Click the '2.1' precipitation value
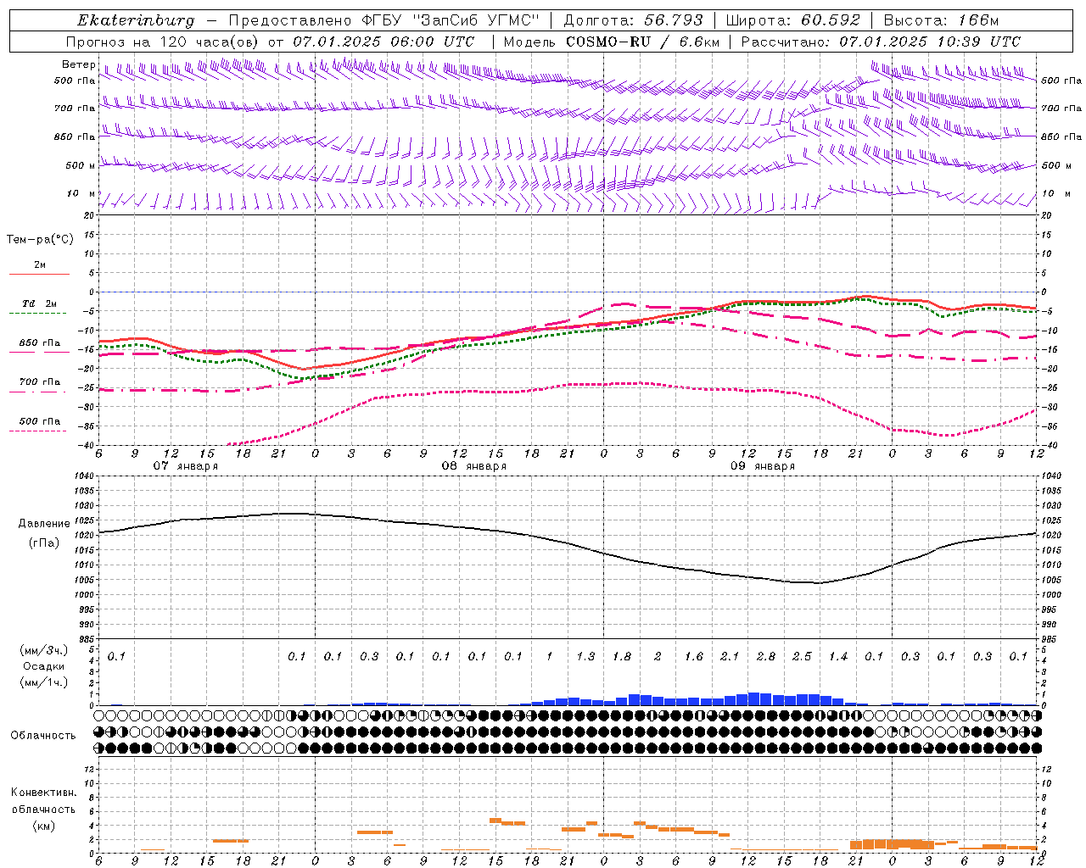The width and height of the screenshot is (1086, 868). (730, 657)
